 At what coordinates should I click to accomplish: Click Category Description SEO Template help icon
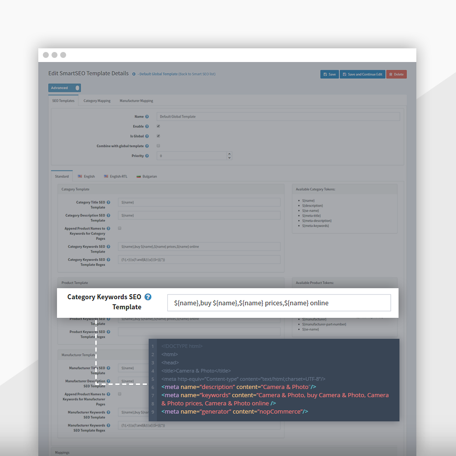[108, 216]
